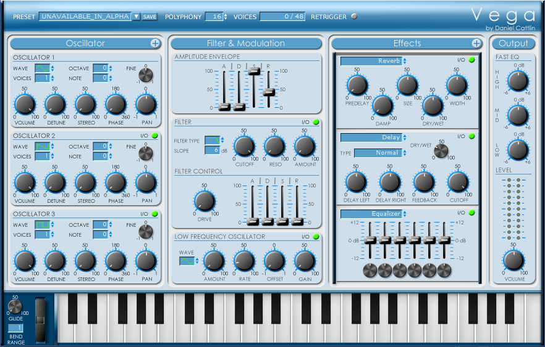The width and height of the screenshot is (545, 347).
Task: Click Oscillator 2 Stereo knob
Action: click(x=85, y=182)
